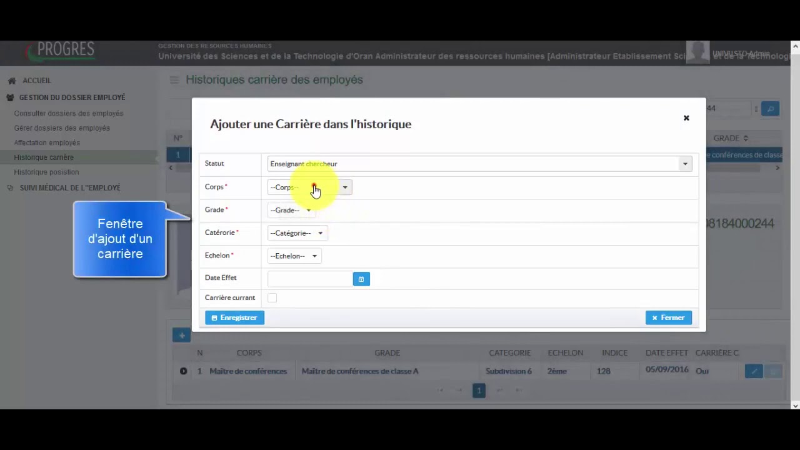800x450 pixels.
Task: Click the INDICE column header
Action: pyautogui.click(x=615, y=353)
